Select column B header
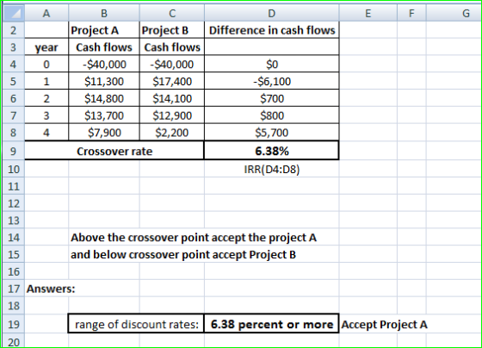The height and width of the screenshot is (348, 482). (x=104, y=13)
